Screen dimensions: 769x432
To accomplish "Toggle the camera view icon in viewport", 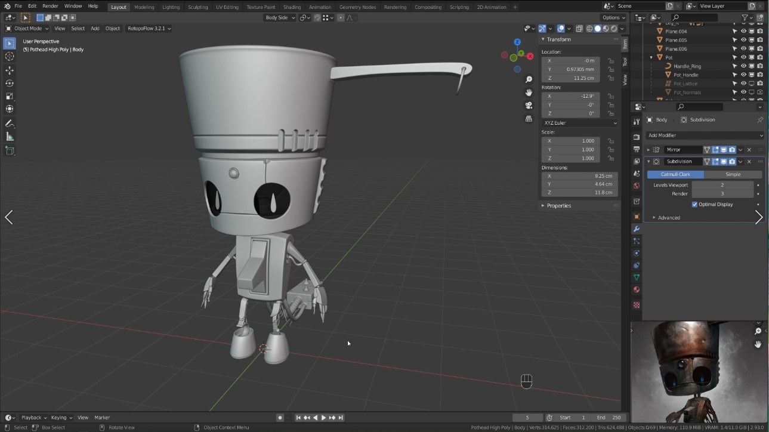I will tap(529, 105).
